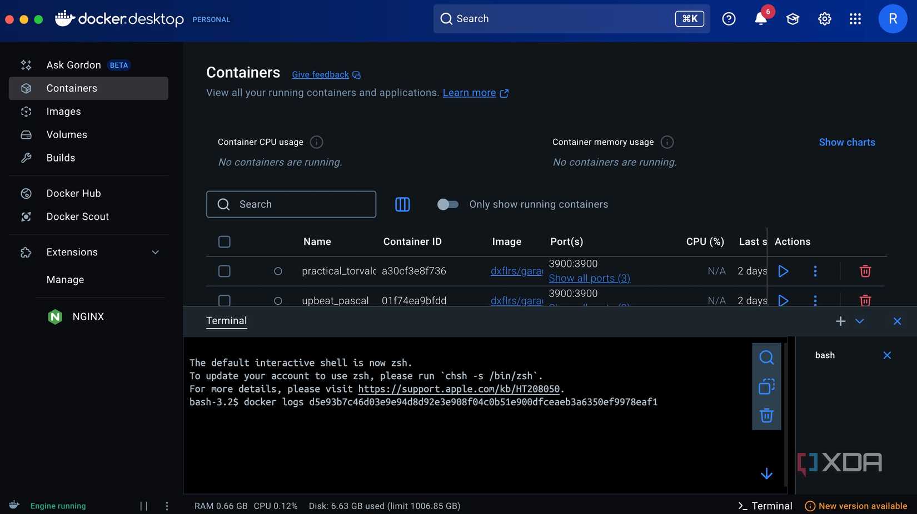This screenshot has height=514, width=917.
Task: Start the practical_torvalc container with the play icon
Action: click(x=783, y=271)
